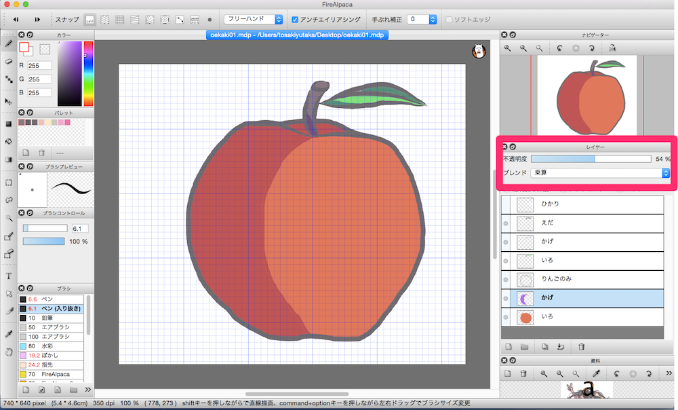Turn snap off with the off icon
The image size is (678, 410).
pyautogui.click(x=90, y=20)
